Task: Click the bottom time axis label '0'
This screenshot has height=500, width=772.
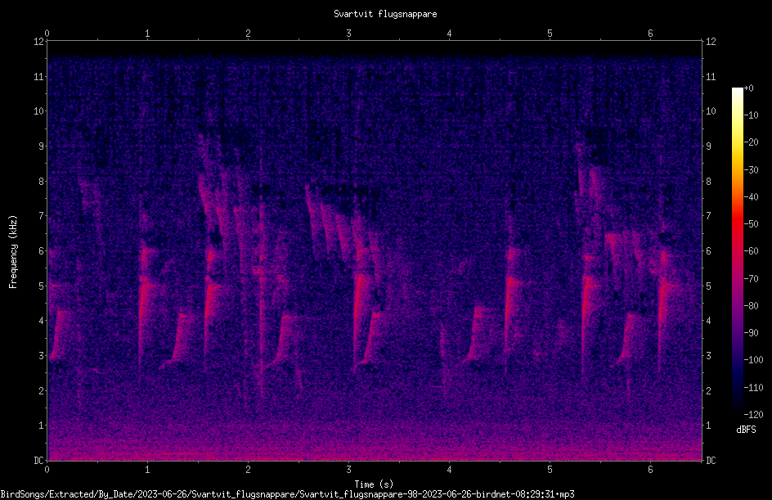Action: click(47, 470)
